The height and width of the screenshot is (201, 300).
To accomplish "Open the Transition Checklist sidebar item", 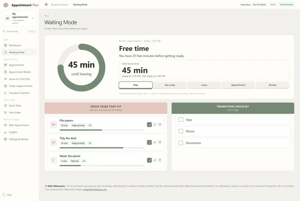I will pos(19,93).
